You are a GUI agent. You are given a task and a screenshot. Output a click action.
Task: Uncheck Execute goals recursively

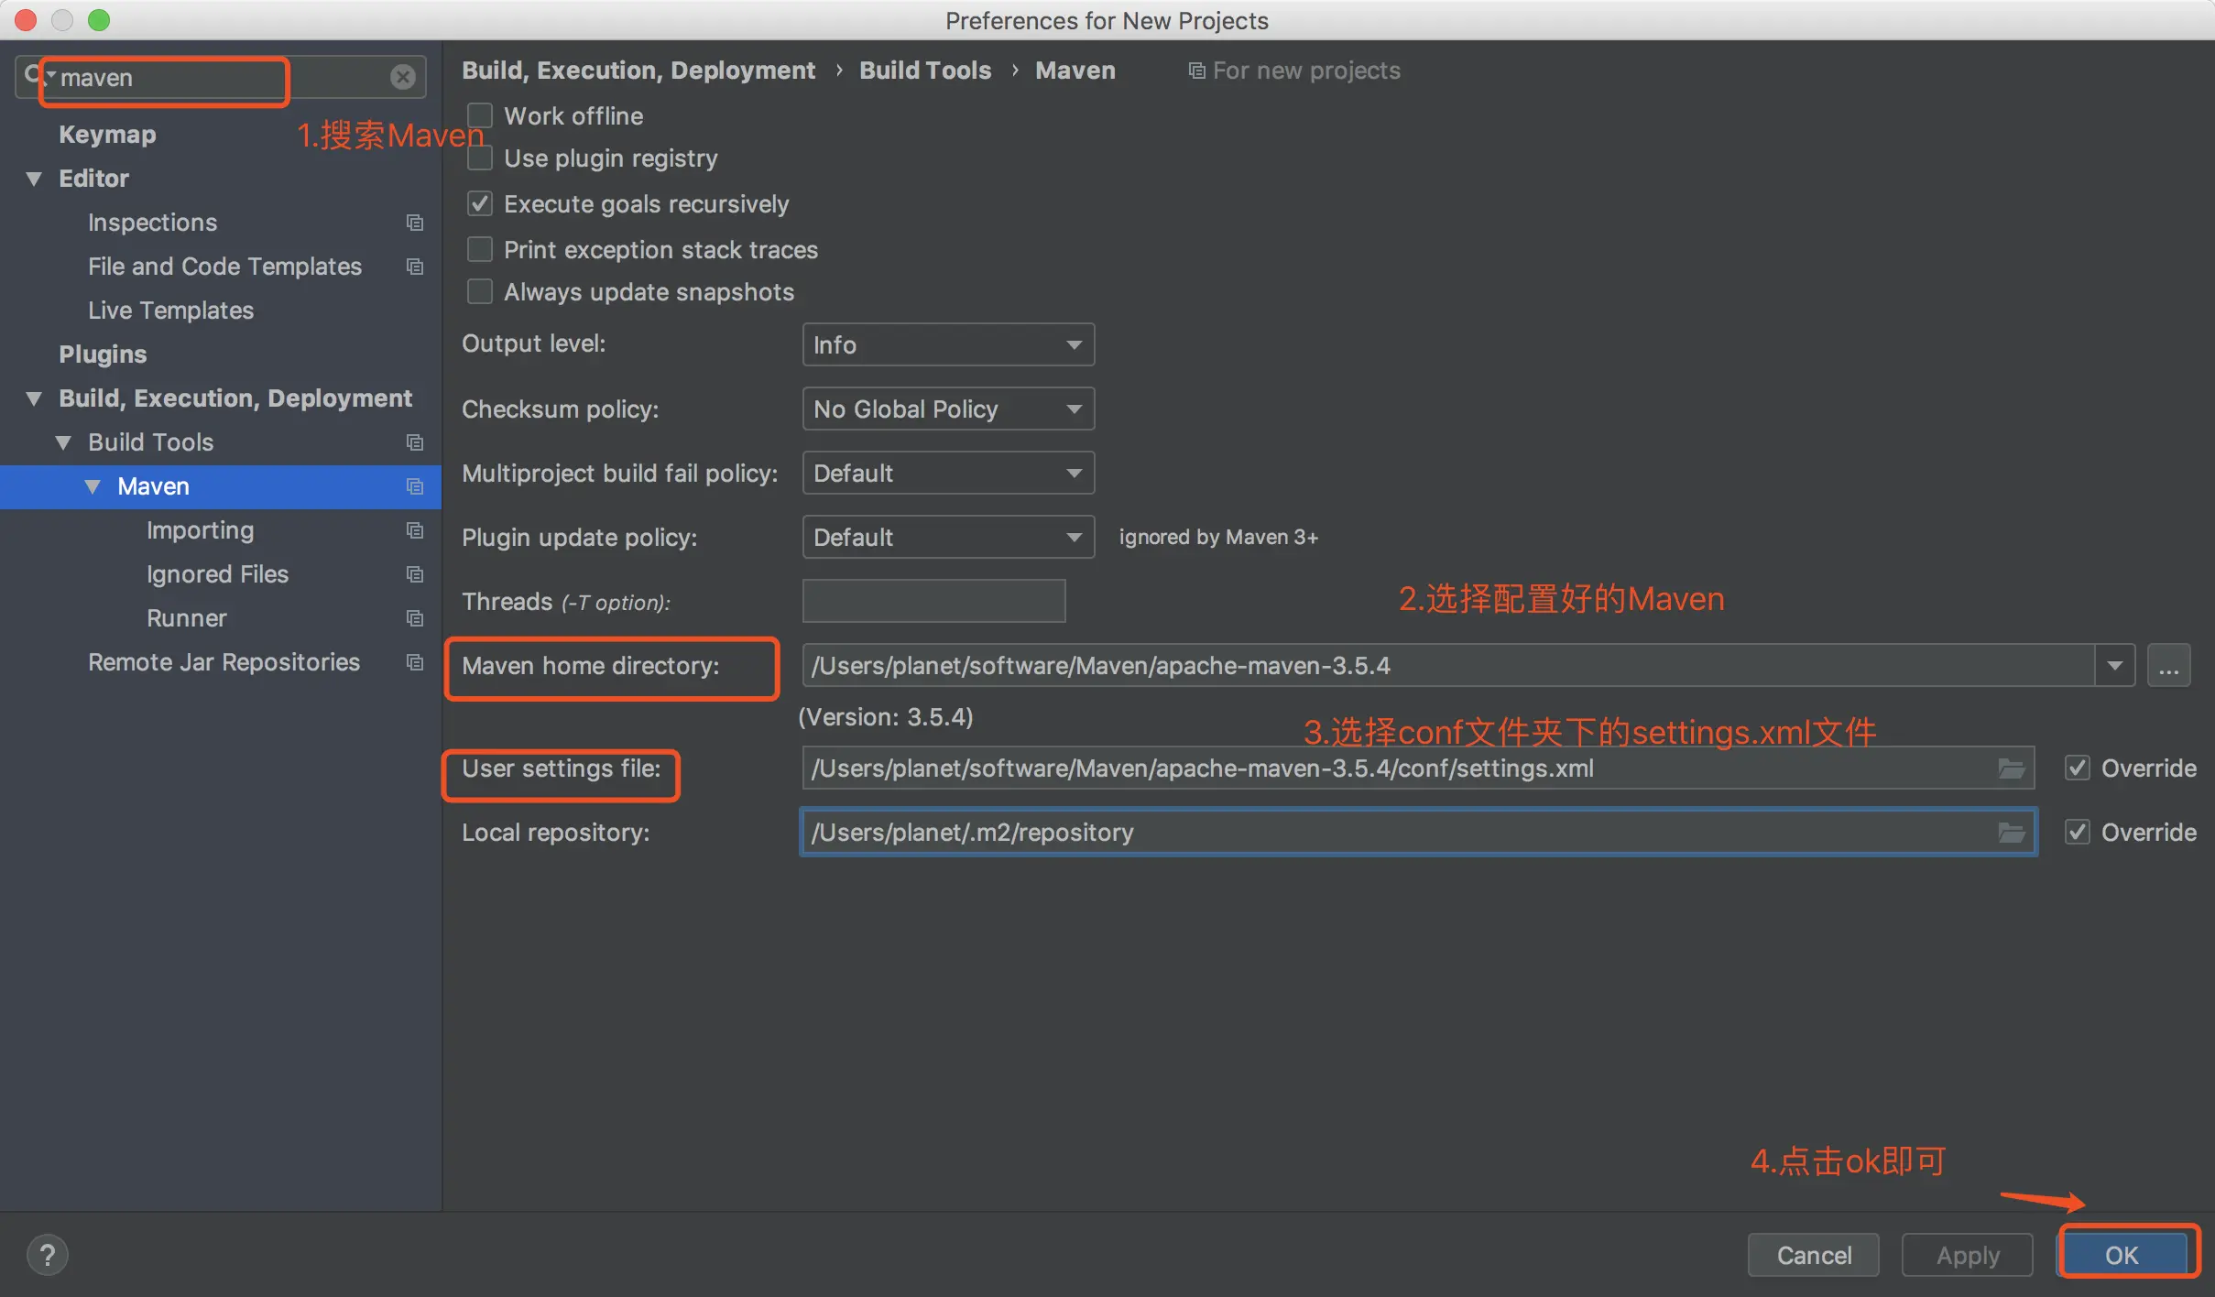[480, 204]
